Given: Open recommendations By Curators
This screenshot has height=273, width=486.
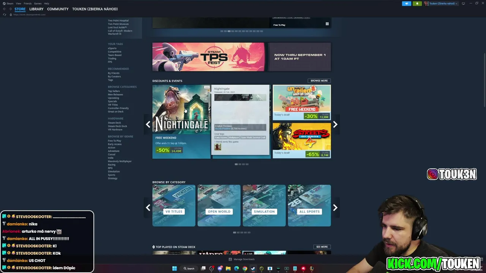Looking at the screenshot, I should pos(114,77).
